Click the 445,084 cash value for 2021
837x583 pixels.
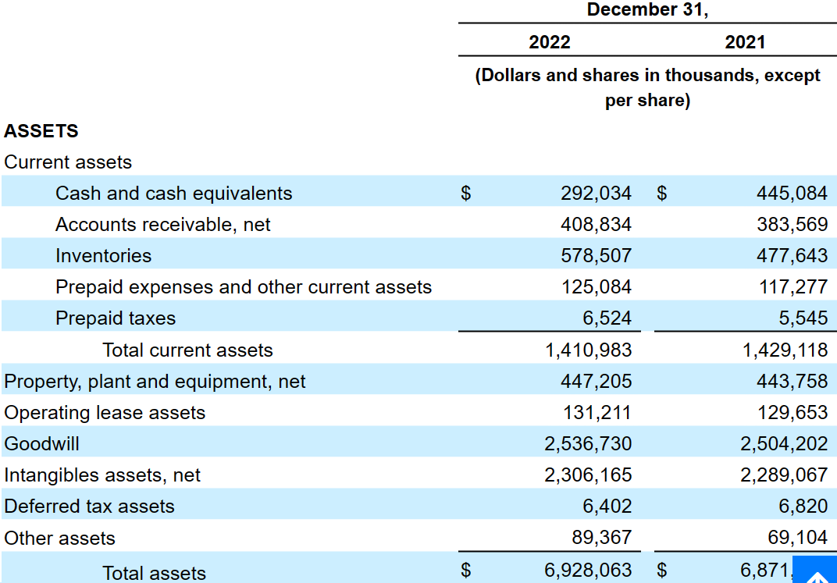pyautogui.click(x=793, y=192)
